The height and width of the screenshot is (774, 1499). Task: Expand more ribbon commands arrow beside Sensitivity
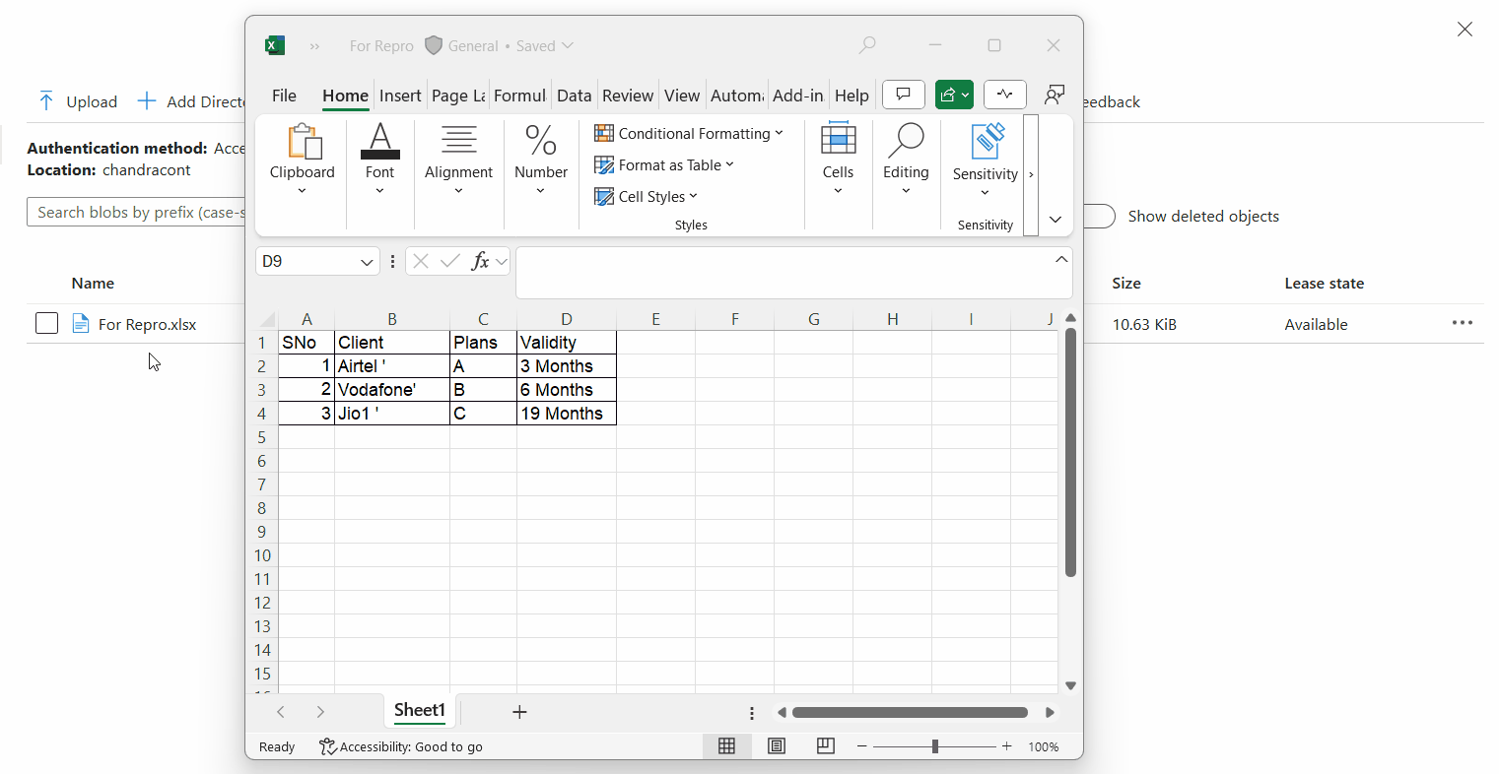pyautogui.click(x=1031, y=174)
